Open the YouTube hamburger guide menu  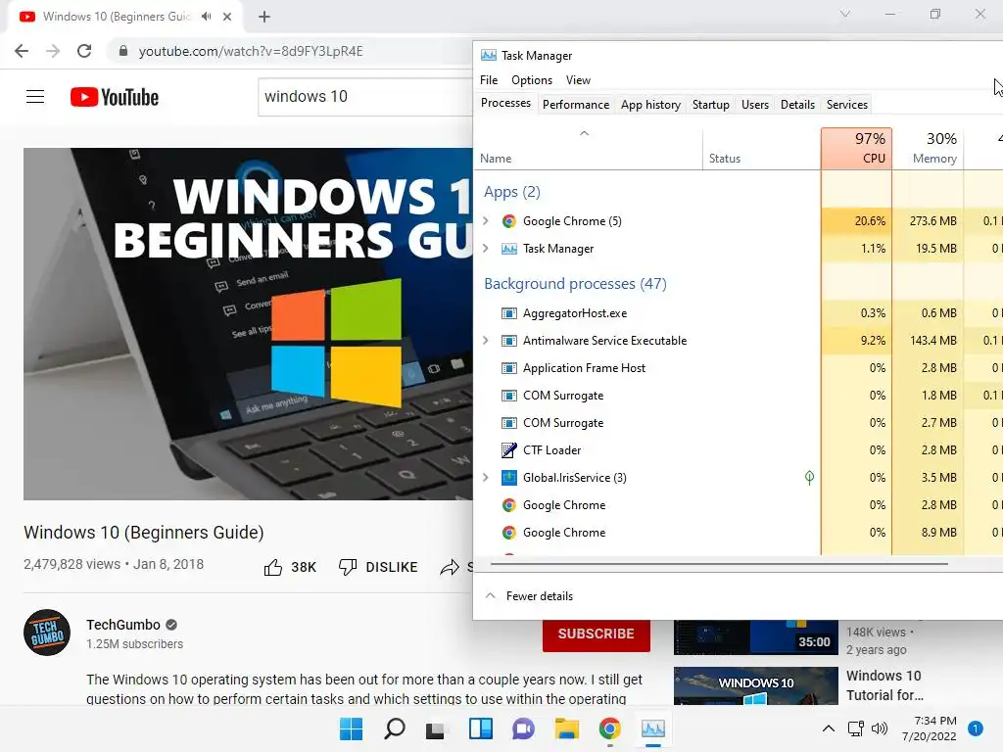pos(35,97)
